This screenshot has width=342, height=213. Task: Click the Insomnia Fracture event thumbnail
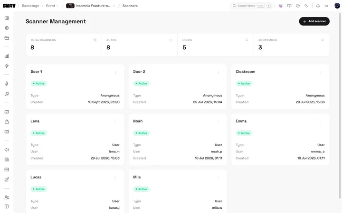click(x=70, y=6)
